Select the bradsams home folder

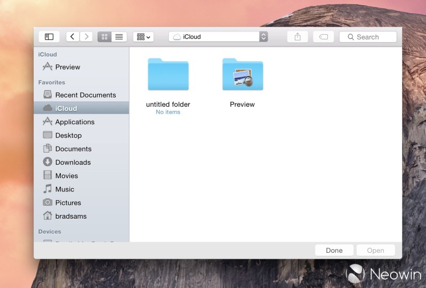click(x=70, y=216)
